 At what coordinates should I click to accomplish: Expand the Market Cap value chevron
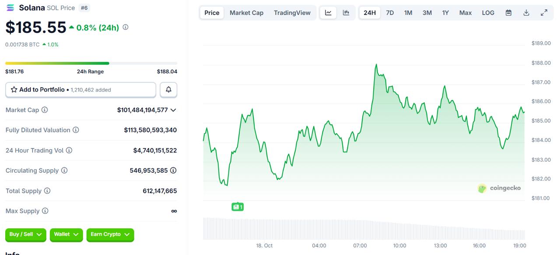click(173, 110)
